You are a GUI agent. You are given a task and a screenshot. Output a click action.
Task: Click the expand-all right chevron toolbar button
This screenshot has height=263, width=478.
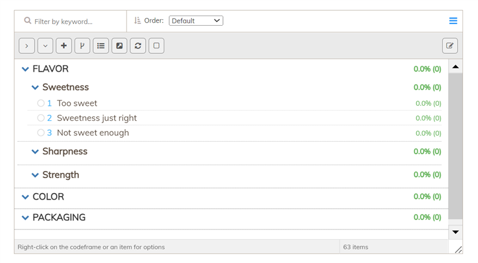(26, 46)
